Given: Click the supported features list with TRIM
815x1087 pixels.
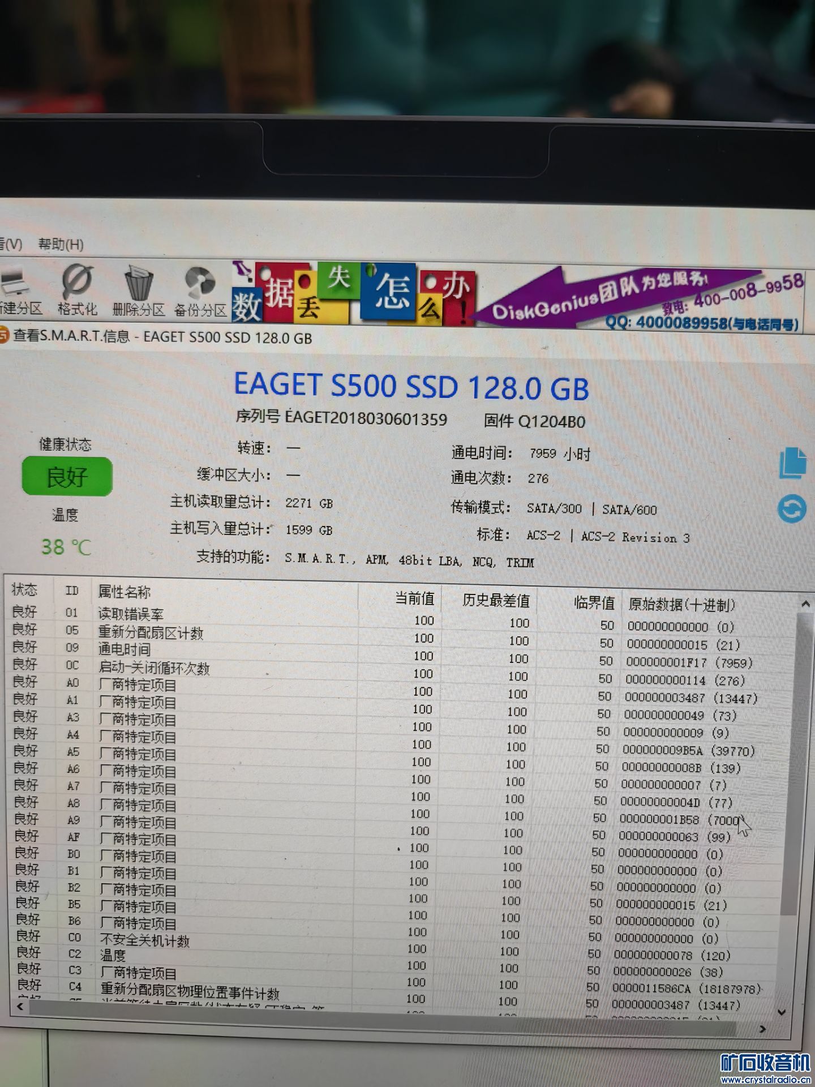Looking at the screenshot, I should click(409, 560).
